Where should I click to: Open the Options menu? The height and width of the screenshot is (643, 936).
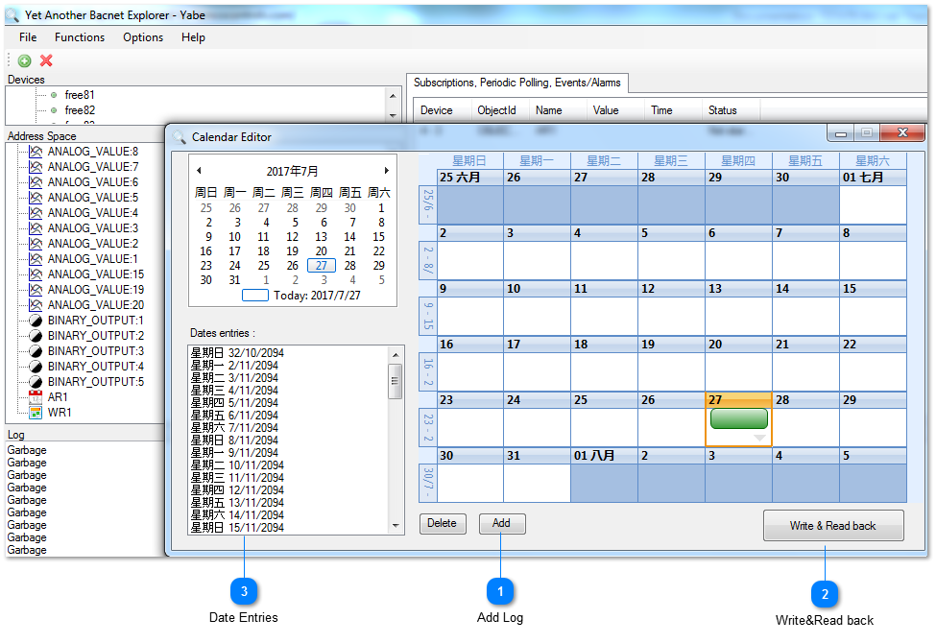[143, 37]
